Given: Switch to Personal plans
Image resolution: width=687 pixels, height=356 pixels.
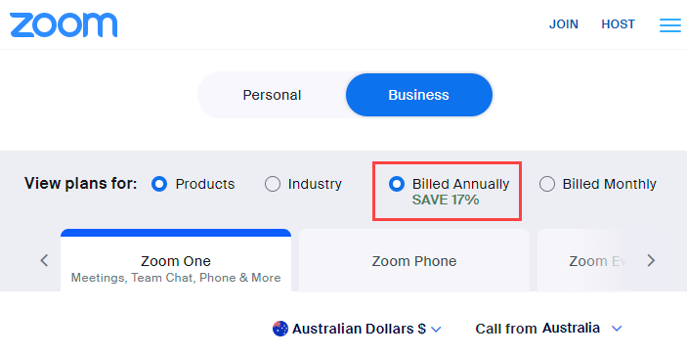Looking at the screenshot, I should click(272, 95).
